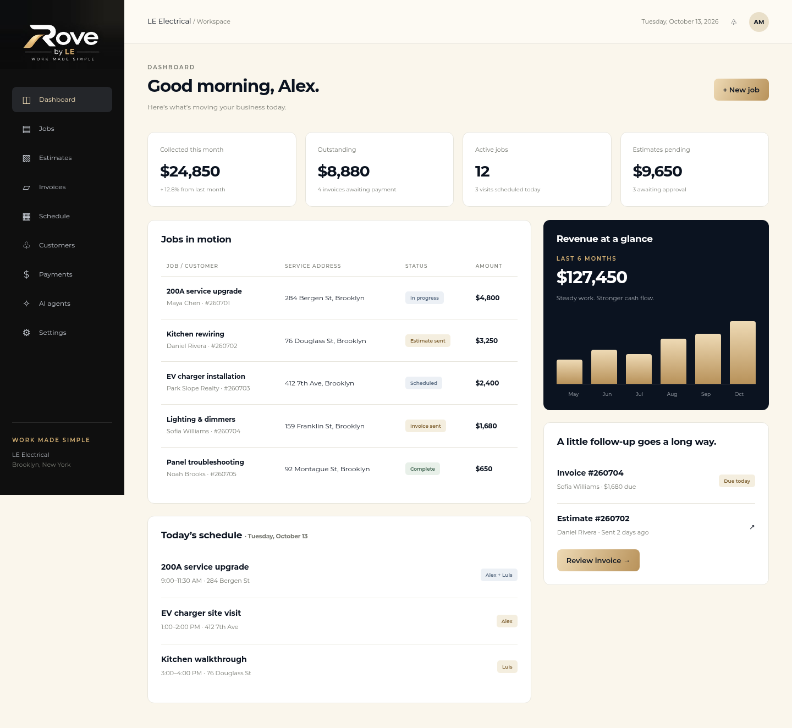The height and width of the screenshot is (728, 792).
Task: Open the Outstanding $8,880 card
Action: (380, 169)
